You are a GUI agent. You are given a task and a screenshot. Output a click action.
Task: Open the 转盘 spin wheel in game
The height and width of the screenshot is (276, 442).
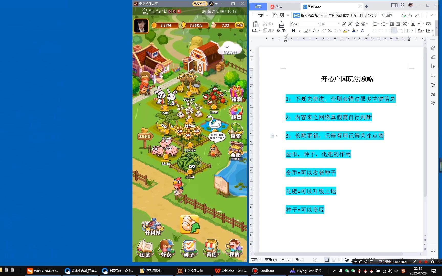[x=236, y=112]
